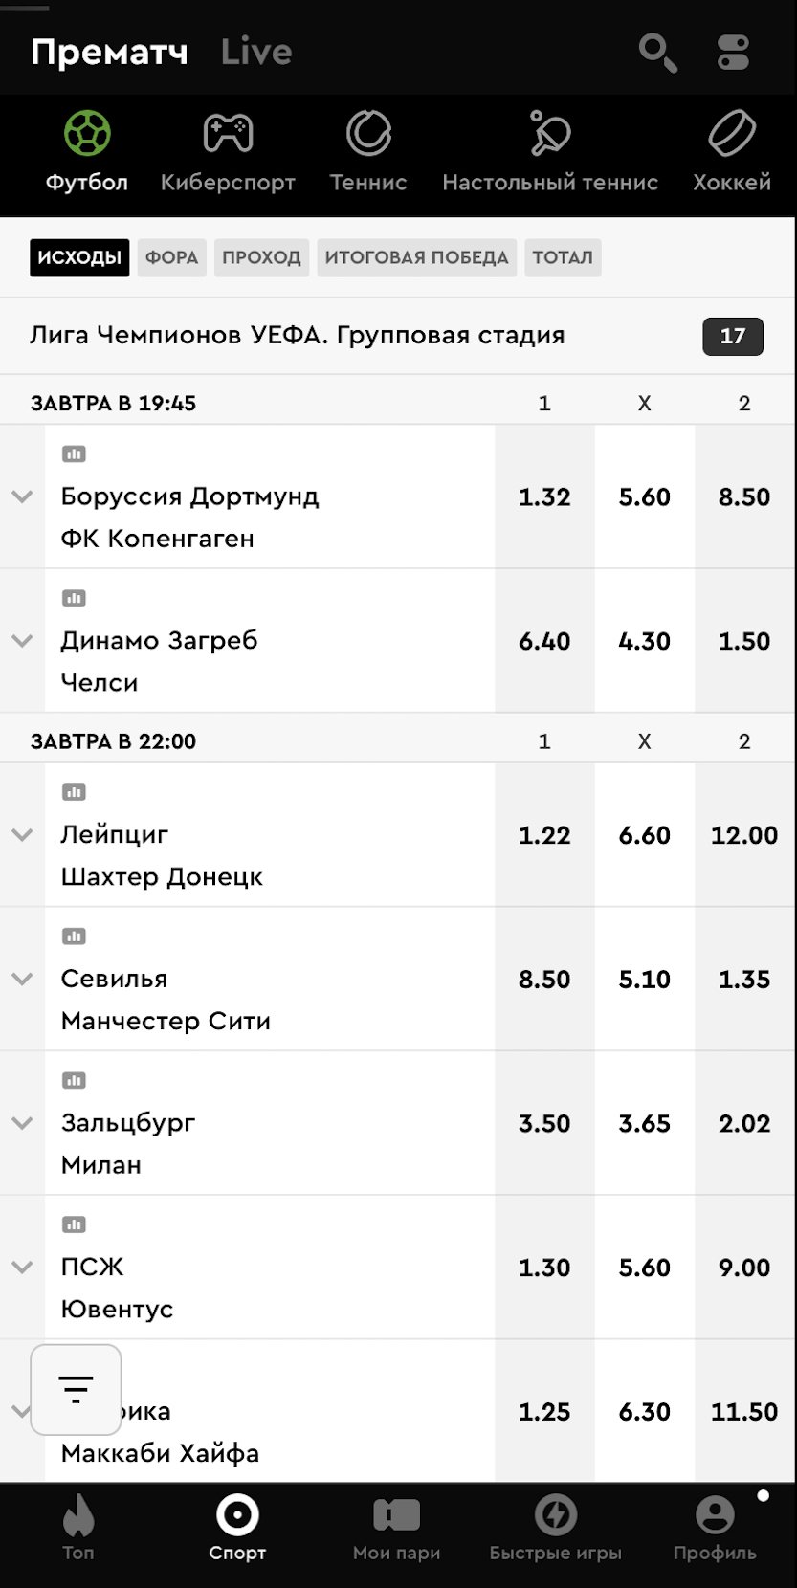This screenshot has height=1588, width=797.
Task: Open statistics icon for Боруссия Дортмунд match
Action: point(74,454)
